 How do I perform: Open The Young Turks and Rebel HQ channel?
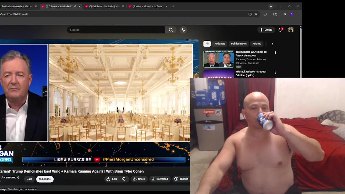click(x=251, y=60)
